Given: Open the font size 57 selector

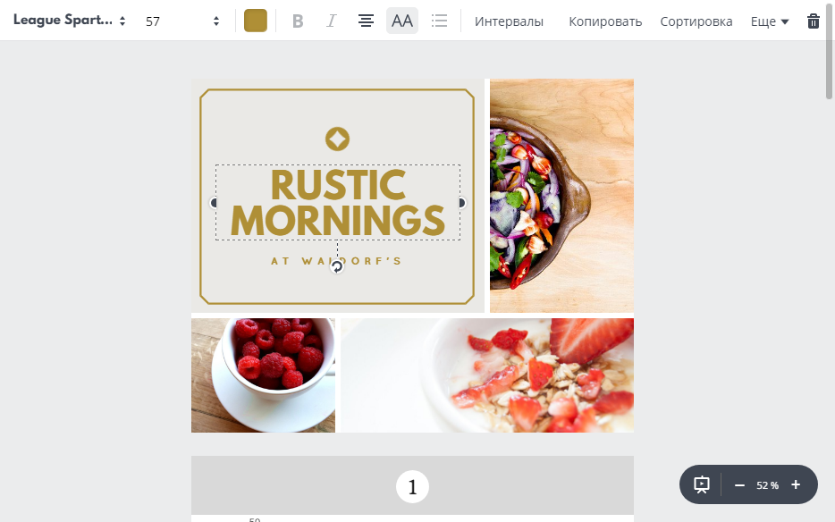Looking at the screenshot, I should point(182,21).
